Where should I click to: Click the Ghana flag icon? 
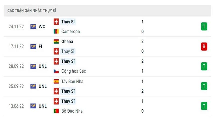click(56, 41)
